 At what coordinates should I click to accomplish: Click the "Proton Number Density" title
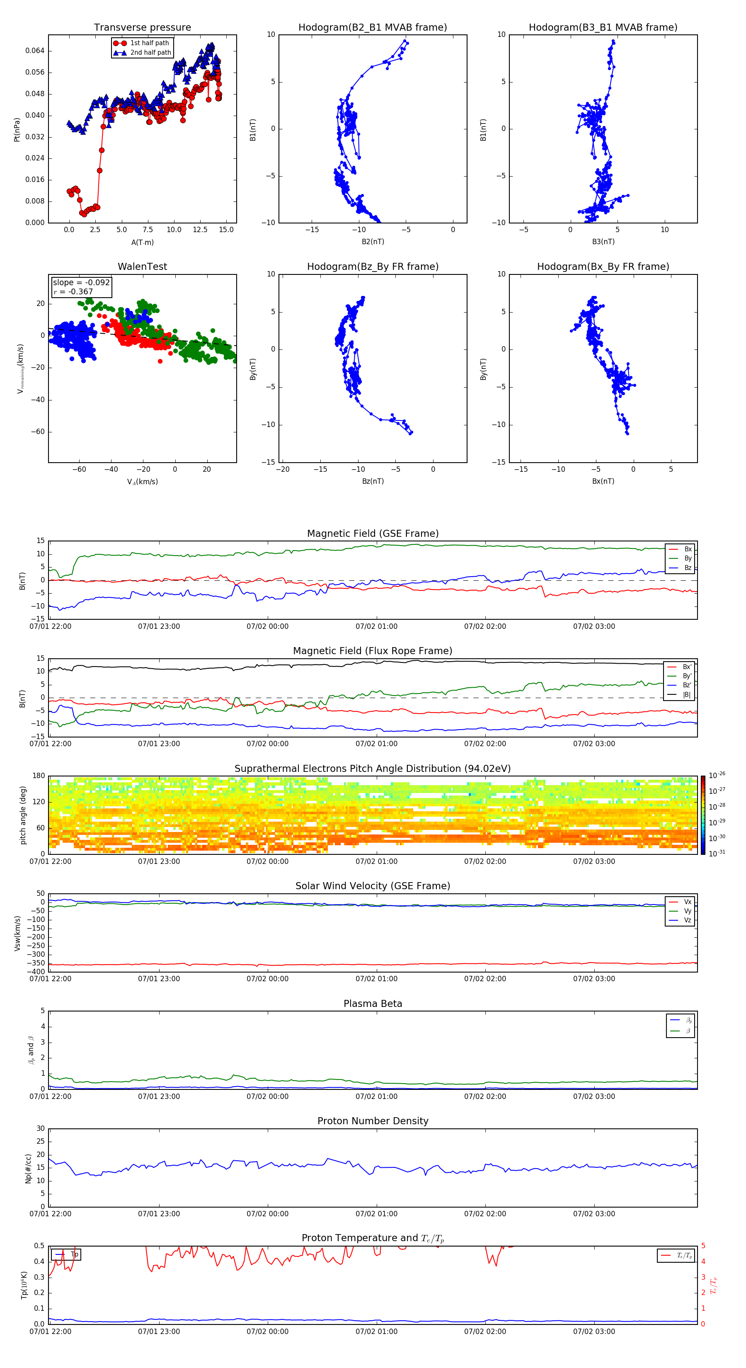pyautogui.click(x=373, y=1121)
